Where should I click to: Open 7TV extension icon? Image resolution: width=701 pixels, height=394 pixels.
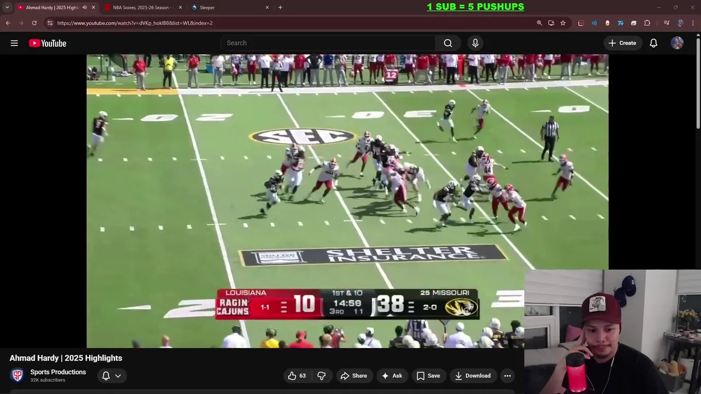point(620,23)
